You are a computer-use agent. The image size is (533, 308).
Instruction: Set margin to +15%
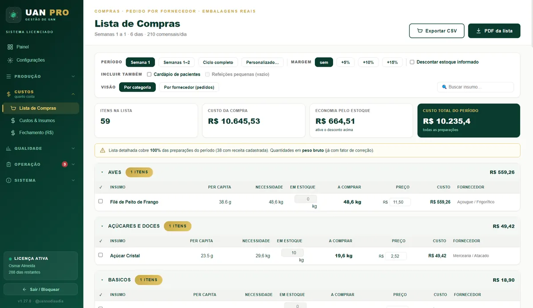[x=393, y=62]
